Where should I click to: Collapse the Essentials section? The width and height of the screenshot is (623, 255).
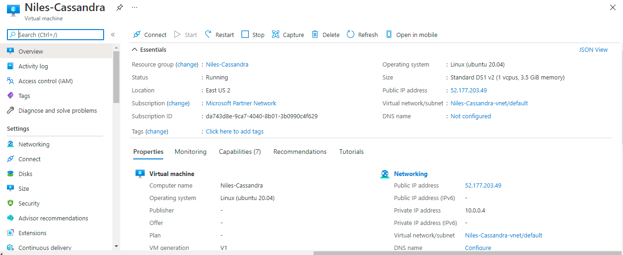coord(135,50)
